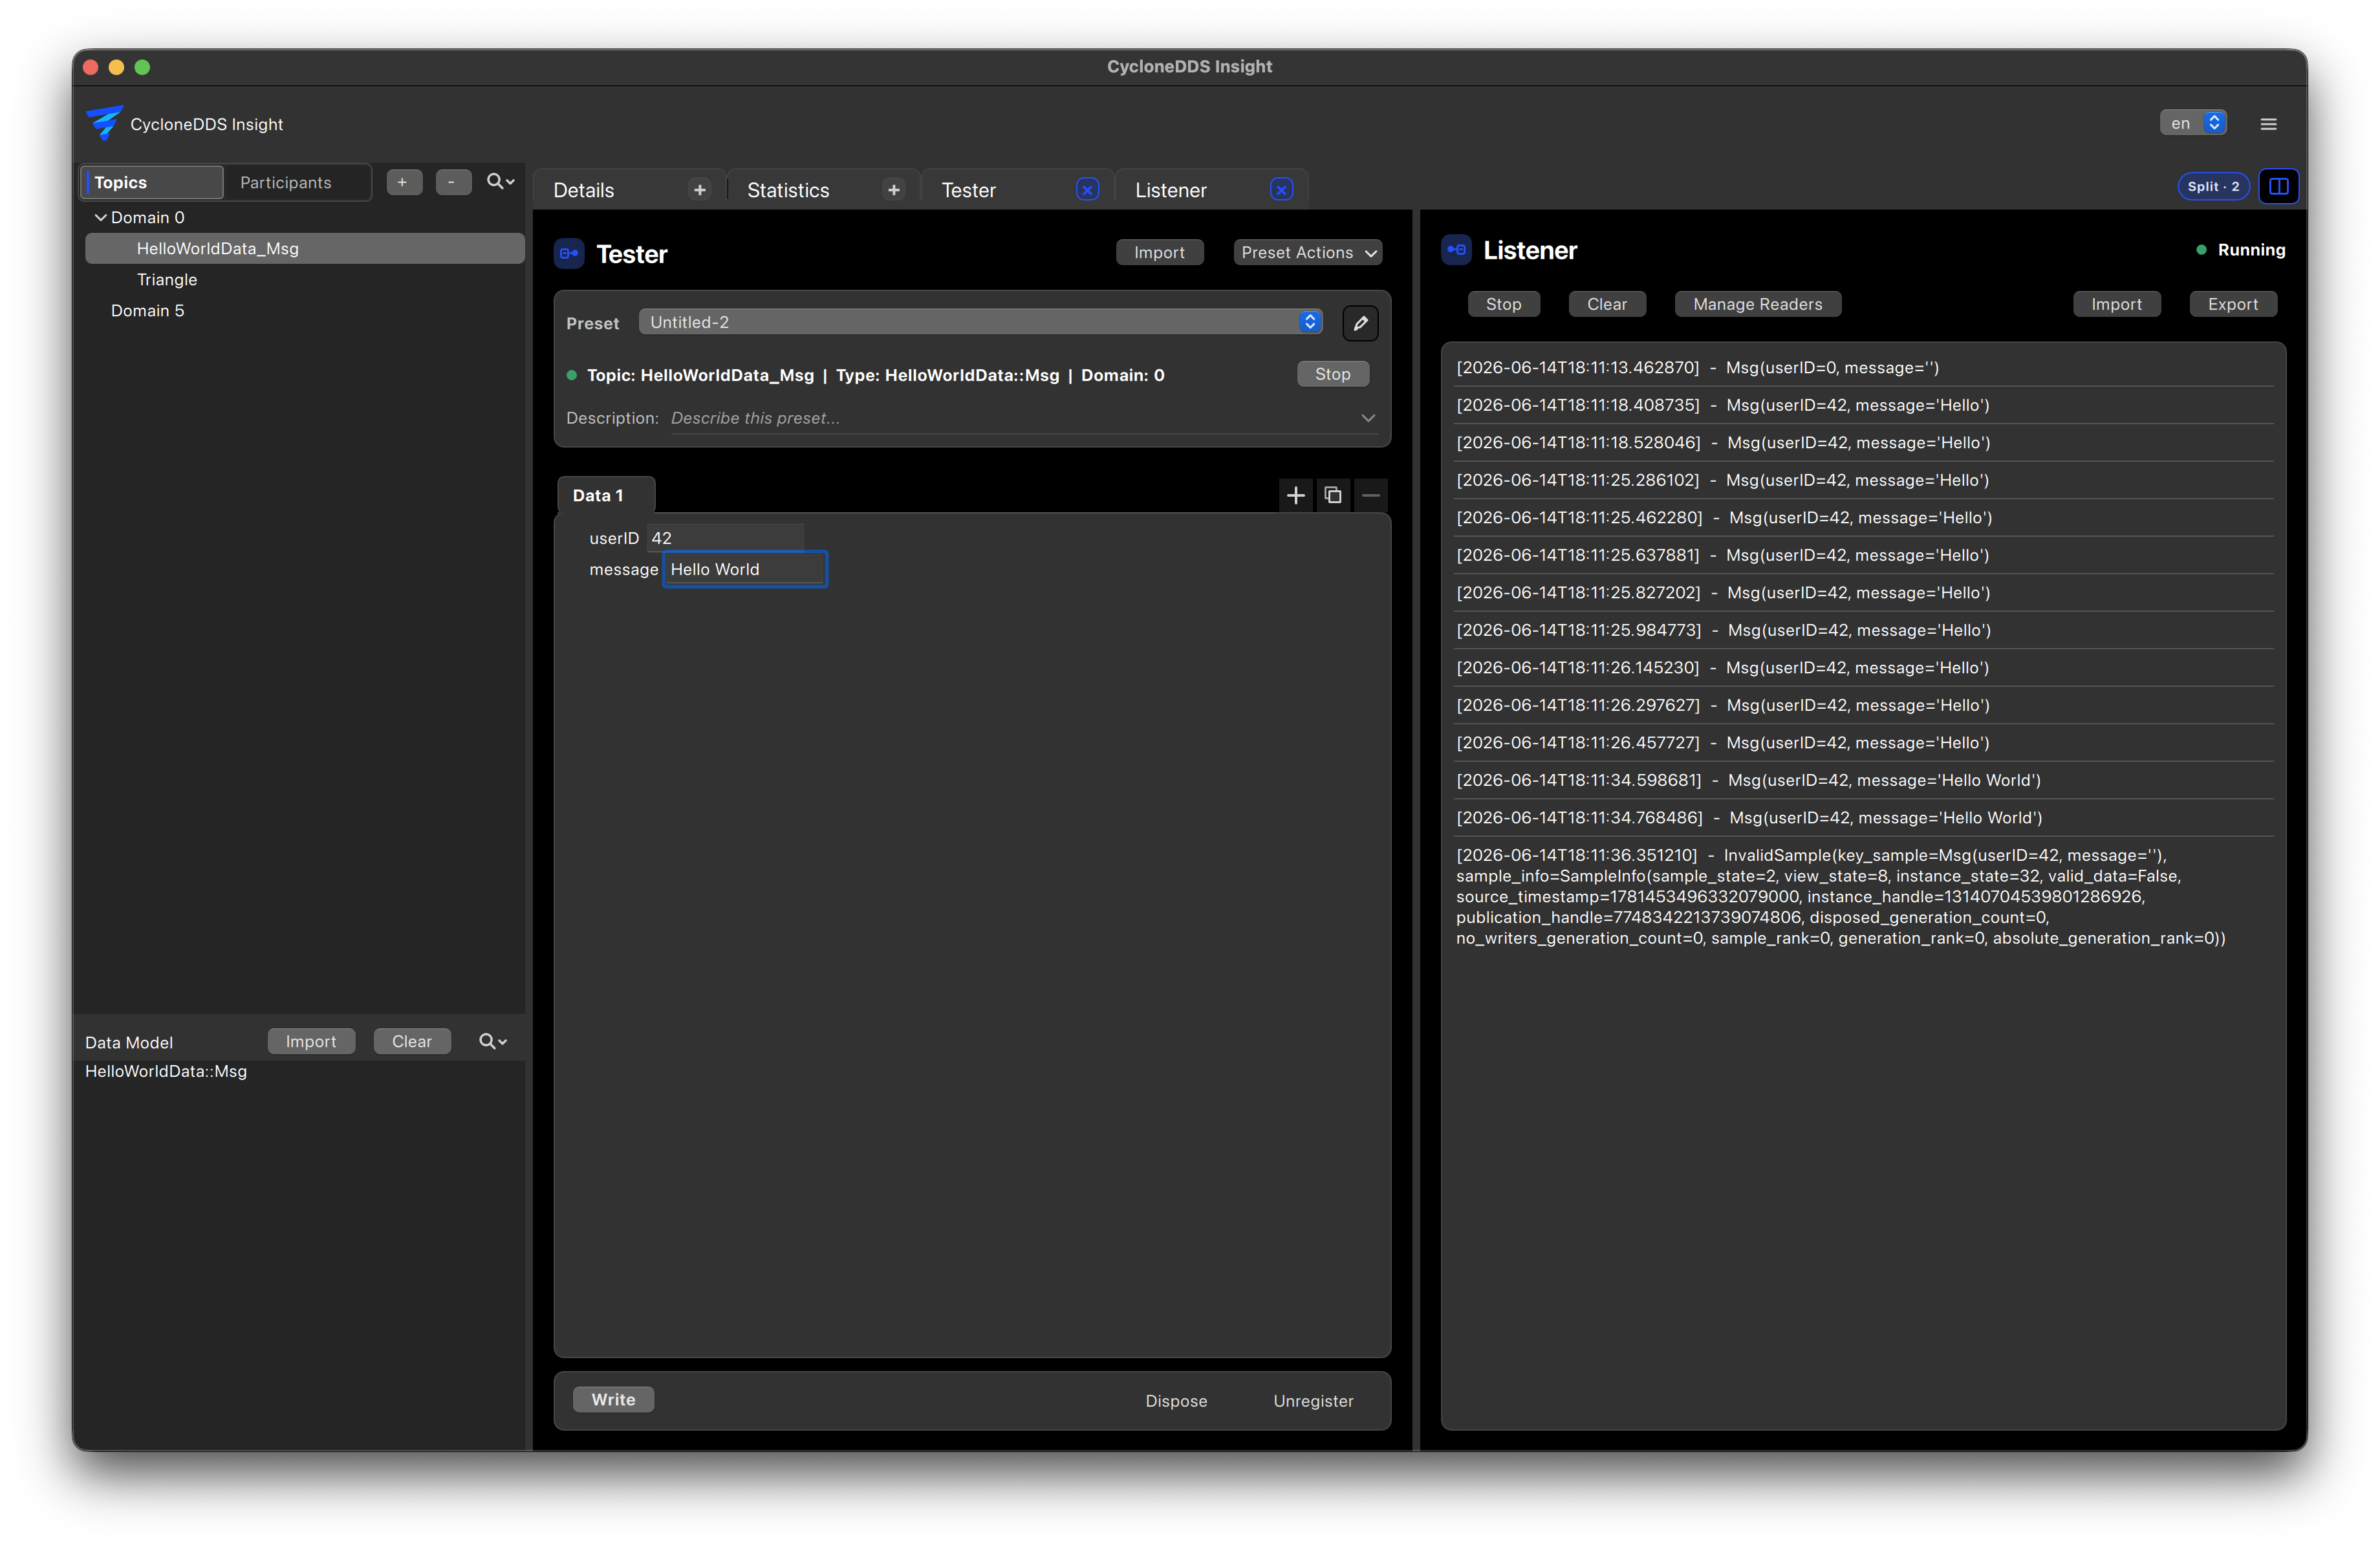Open the hamburger menu icon
Screen dimensions: 2380x1547
coord(2268,124)
